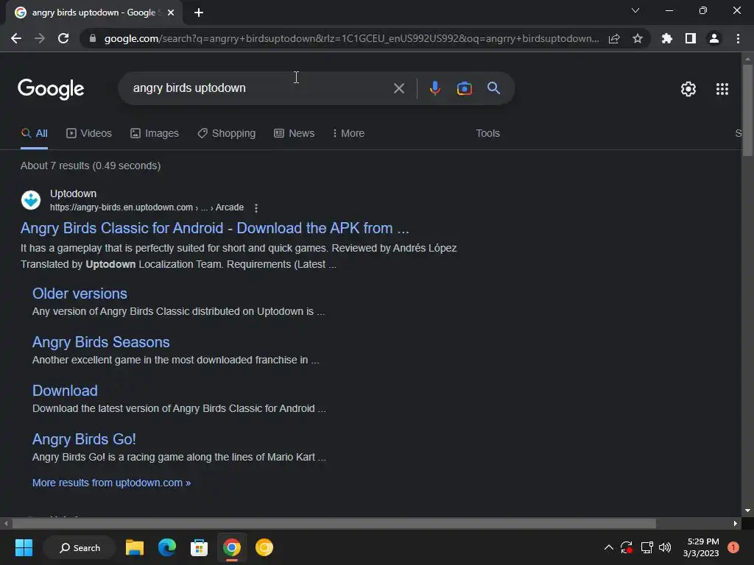Go to Google home via logo
This screenshot has width=754, height=565.
click(51, 89)
